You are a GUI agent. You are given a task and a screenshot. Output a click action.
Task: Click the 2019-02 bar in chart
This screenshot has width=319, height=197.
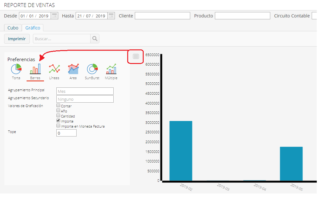(x=181, y=151)
